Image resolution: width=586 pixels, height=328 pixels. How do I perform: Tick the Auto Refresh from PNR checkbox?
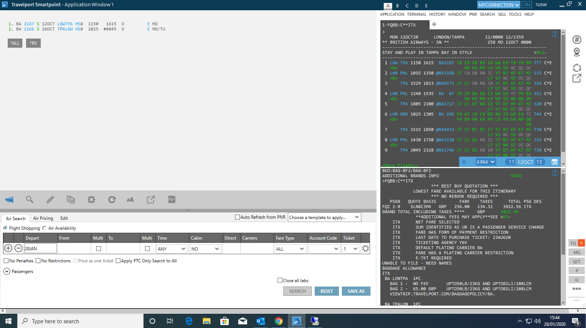(x=237, y=217)
